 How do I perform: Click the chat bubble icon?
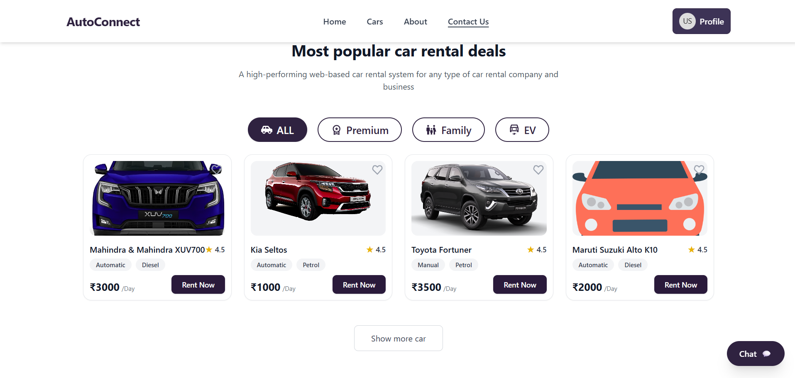pos(766,354)
